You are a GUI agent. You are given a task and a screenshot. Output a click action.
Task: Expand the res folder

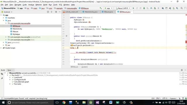(x=4, y=45)
